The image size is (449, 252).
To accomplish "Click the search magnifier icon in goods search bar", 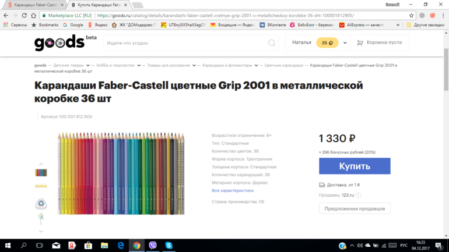I will [271, 43].
